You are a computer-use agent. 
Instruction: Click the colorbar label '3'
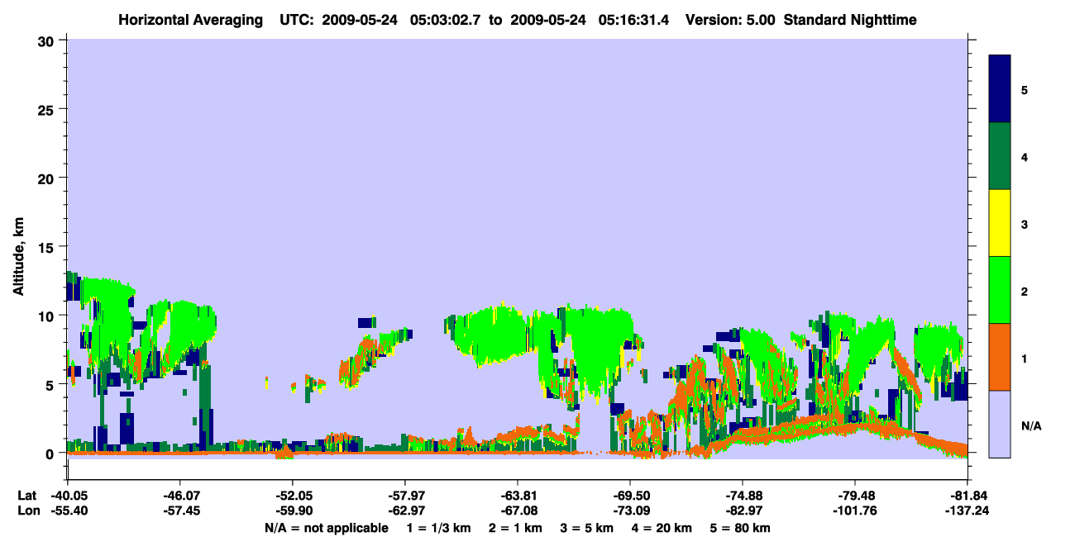tap(1025, 224)
